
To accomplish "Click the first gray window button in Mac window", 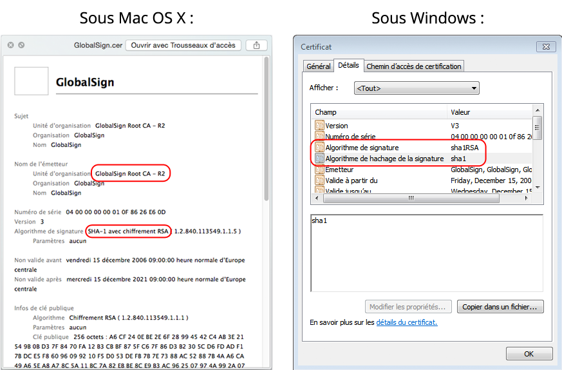I will tap(11, 45).
